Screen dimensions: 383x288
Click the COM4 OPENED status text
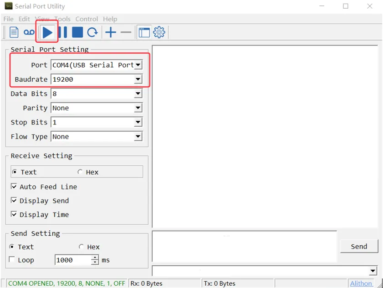66,283
